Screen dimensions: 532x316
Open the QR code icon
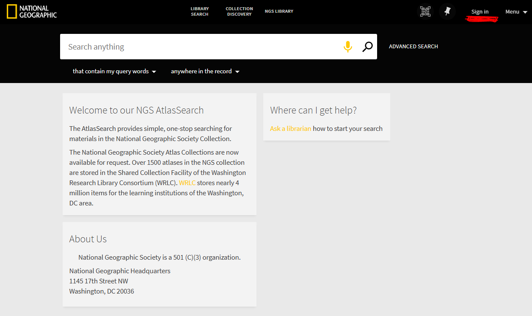tap(425, 11)
